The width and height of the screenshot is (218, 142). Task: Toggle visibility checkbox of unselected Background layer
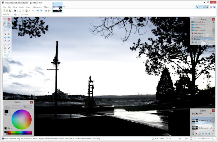click(211, 128)
